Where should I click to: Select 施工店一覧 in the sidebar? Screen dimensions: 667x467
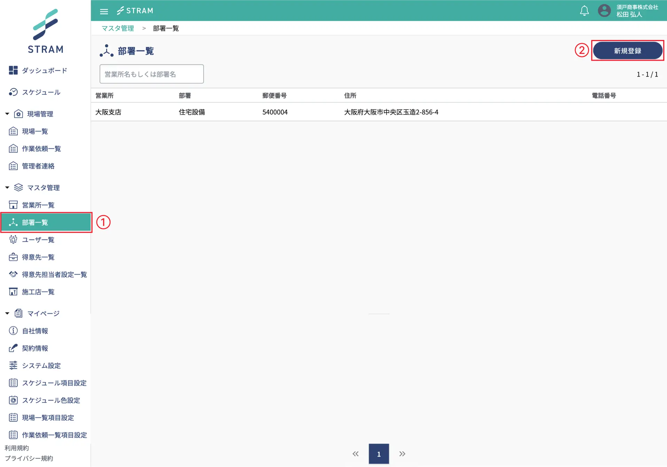click(x=38, y=292)
